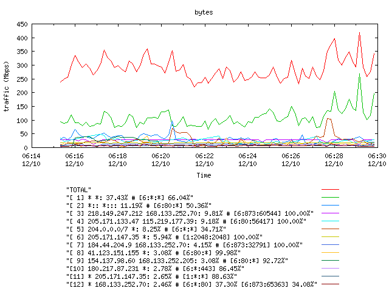The image size is (389, 291).
Task: Click the red TOTAL line's highest peak
Action: (359, 33)
